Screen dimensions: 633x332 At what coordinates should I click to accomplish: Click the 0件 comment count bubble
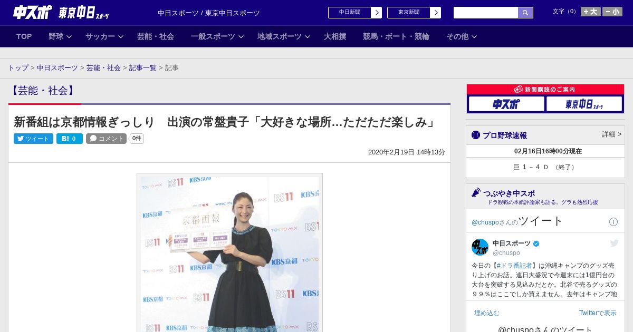point(137,139)
